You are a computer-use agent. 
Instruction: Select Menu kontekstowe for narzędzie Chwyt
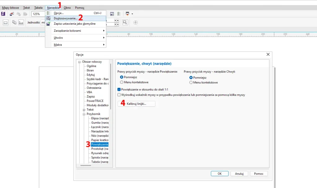pyautogui.click(x=191, y=83)
